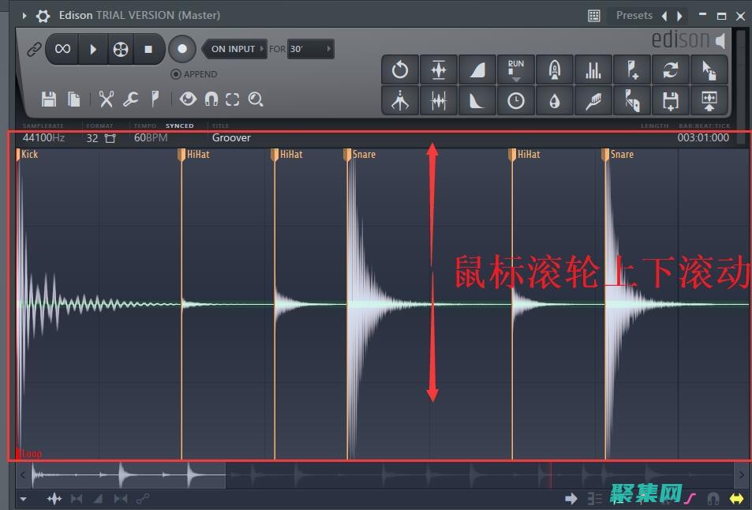Reverse the audio sample
The image size is (752, 510).
[400, 69]
